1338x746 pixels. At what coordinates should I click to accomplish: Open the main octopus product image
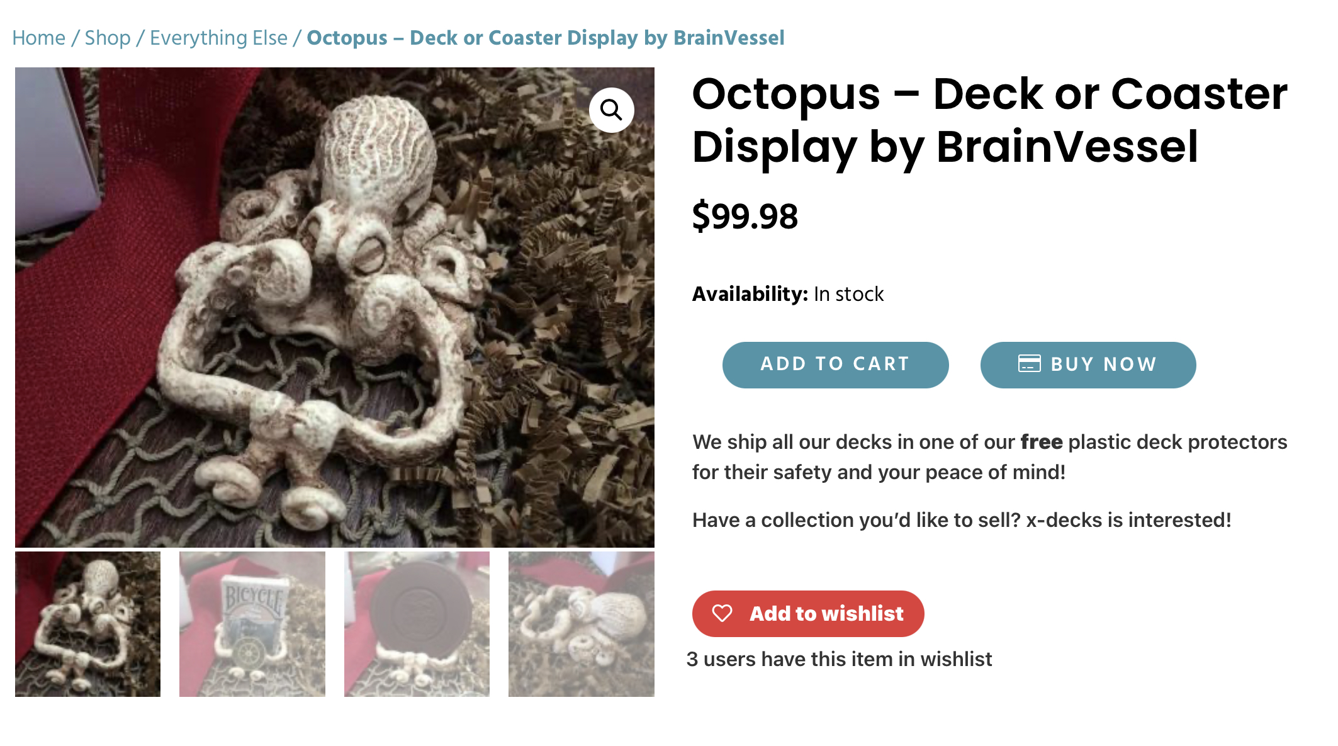point(334,307)
